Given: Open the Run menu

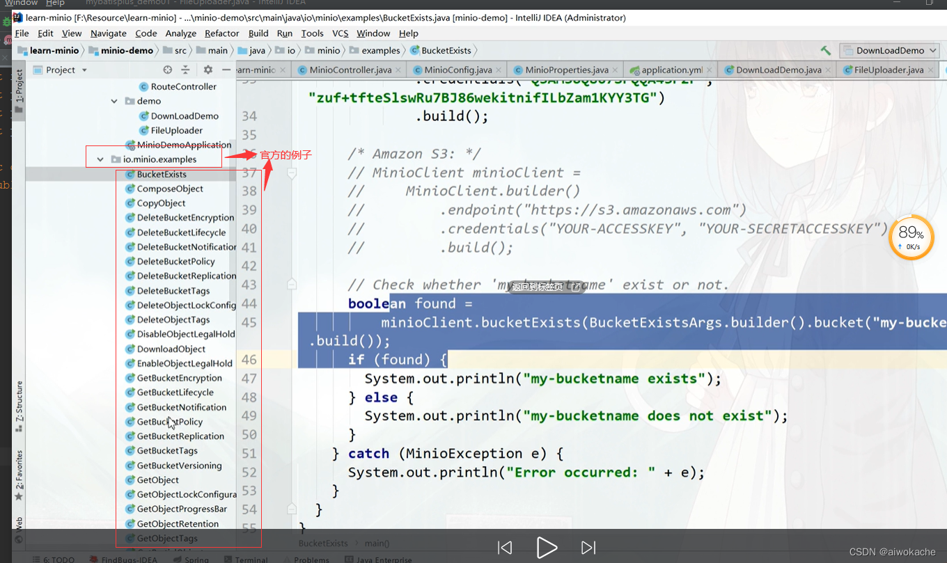Looking at the screenshot, I should 284,33.
